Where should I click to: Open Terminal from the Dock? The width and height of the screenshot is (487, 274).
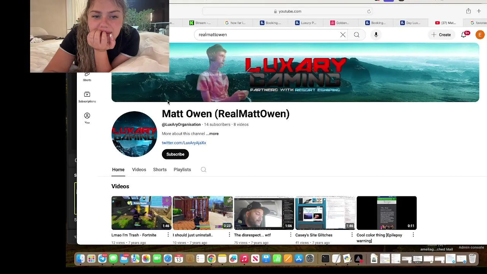point(325,259)
